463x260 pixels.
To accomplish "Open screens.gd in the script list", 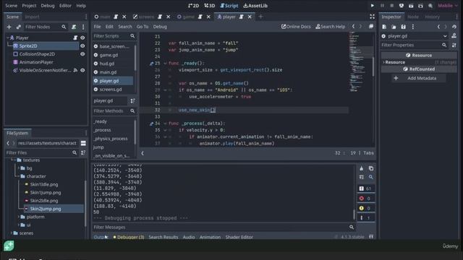I will (111, 90).
